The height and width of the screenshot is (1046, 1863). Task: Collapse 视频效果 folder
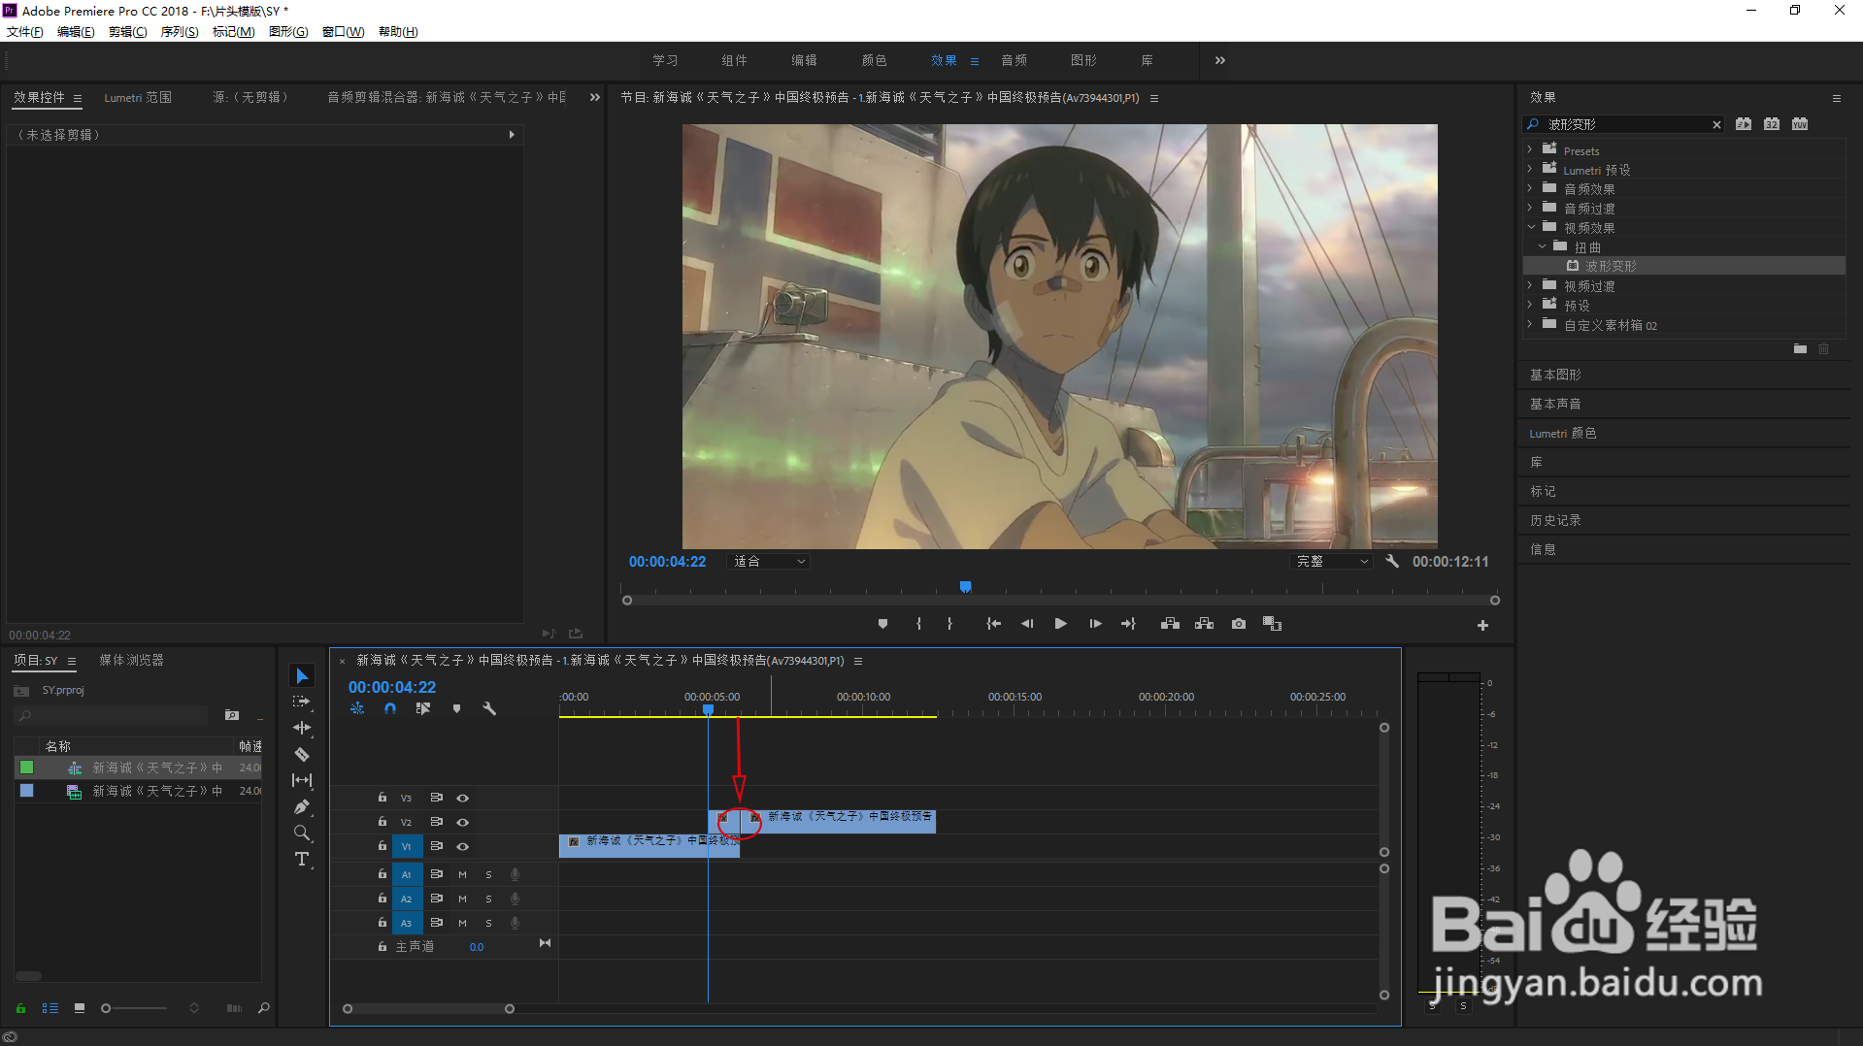[1531, 227]
